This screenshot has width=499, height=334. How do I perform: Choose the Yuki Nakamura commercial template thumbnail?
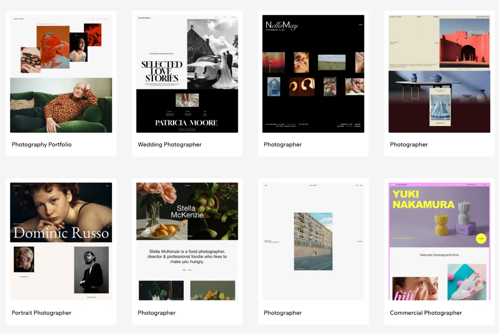click(x=439, y=241)
